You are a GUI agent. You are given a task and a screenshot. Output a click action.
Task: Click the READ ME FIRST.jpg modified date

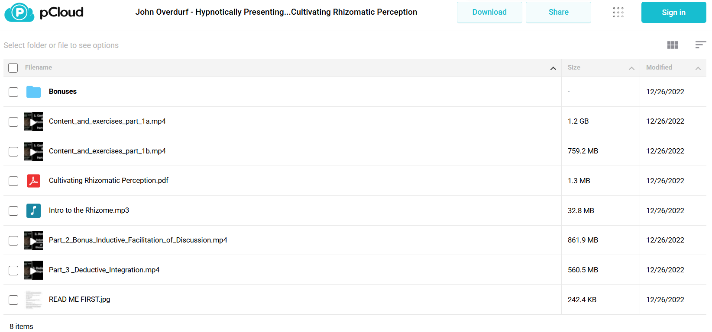coord(665,300)
